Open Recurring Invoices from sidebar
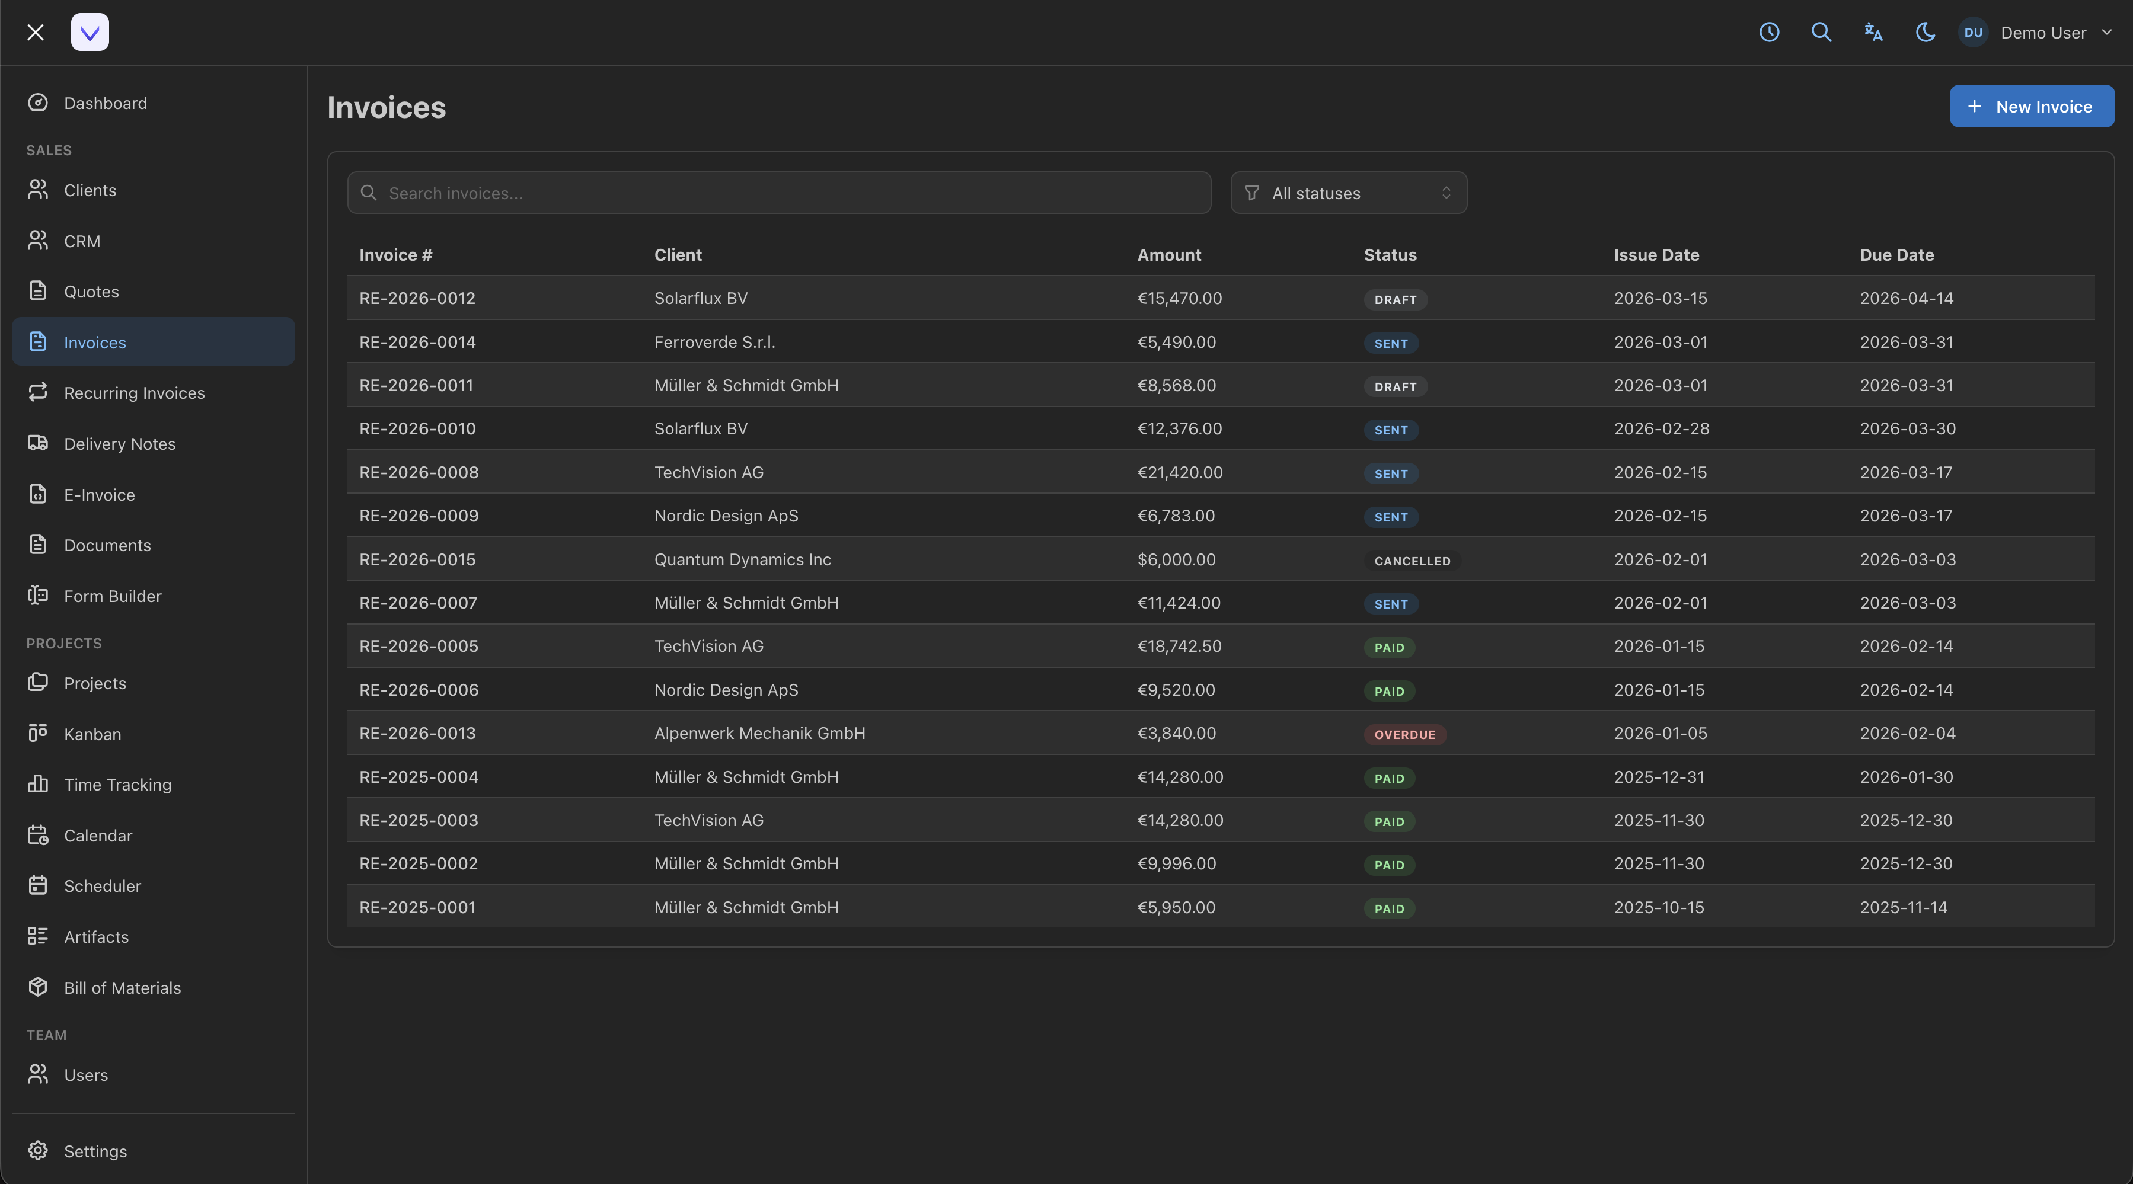Image resolution: width=2133 pixels, height=1184 pixels. coord(134,392)
